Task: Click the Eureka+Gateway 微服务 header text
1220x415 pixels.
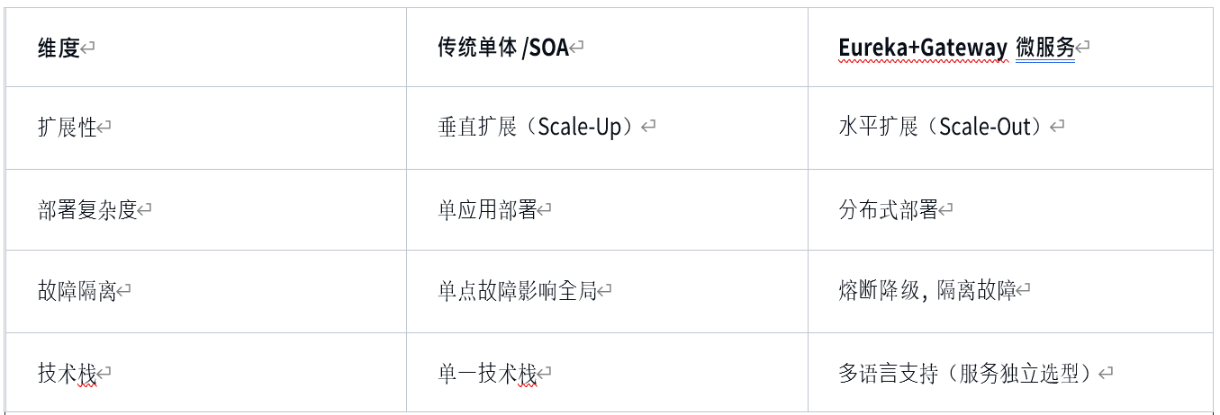Action: (x=956, y=48)
